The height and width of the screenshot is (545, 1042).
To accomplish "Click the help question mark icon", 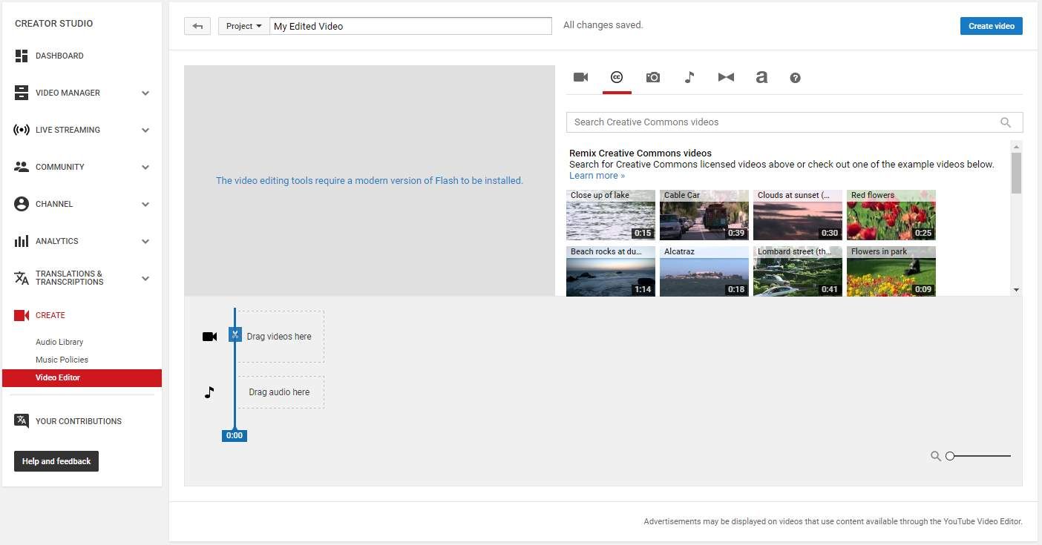I will pyautogui.click(x=795, y=78).
